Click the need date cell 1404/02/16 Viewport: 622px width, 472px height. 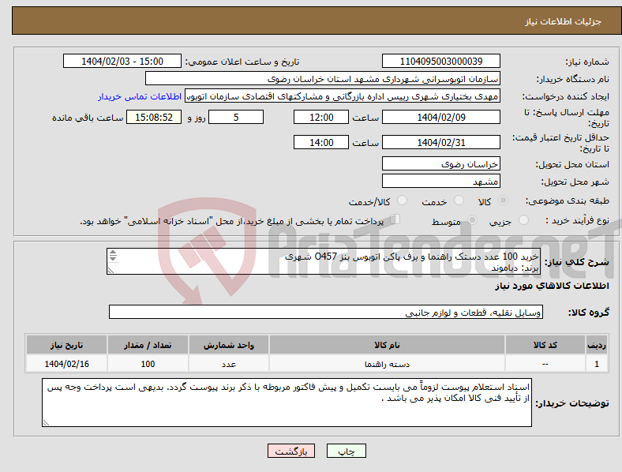coord(66,364)
